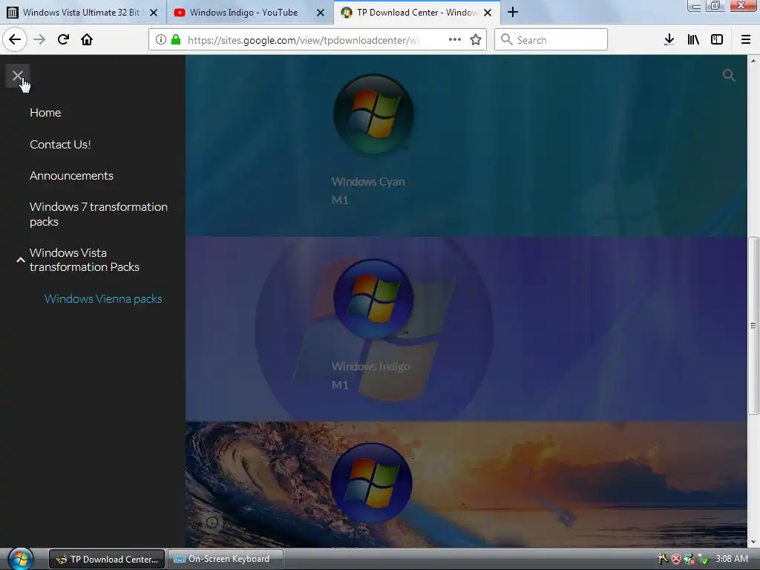Close the Windows Vista Ultimate tab
The image size is (760, 570).
(x=154, y=13)
